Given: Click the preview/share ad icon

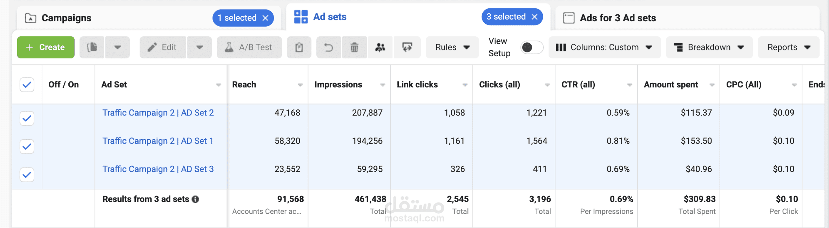Looking at the screenshot, I should pos(407,47).
